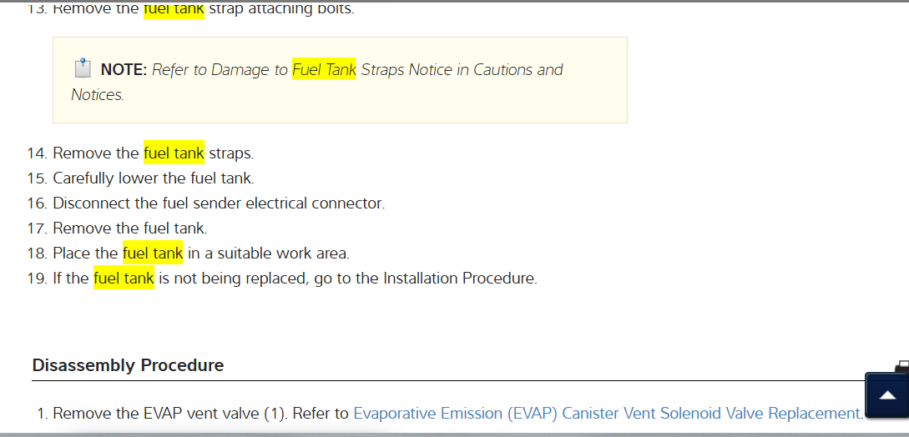Screen dimensions: 909x437
Task: Open Evaporative Emission Canister Vent Solenoid Valve link
Action: pyautogui.click(x=607, y=413)
